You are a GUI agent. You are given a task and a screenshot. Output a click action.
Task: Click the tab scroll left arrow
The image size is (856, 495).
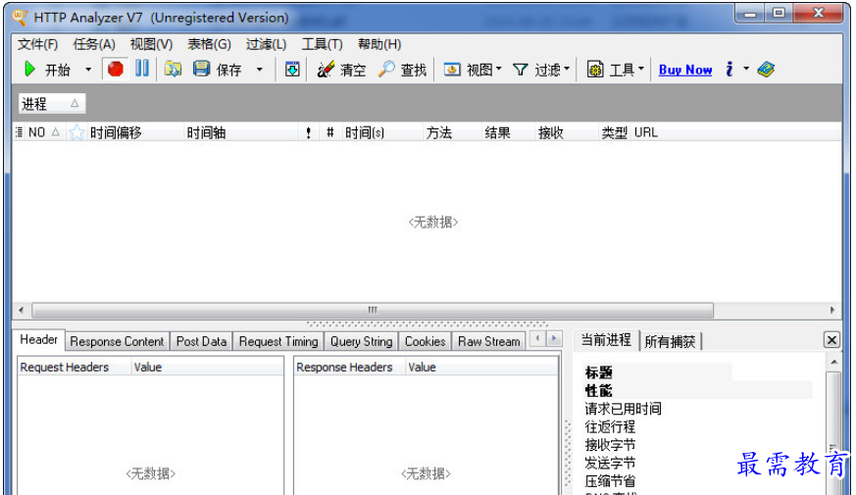[x=537, y=338]
